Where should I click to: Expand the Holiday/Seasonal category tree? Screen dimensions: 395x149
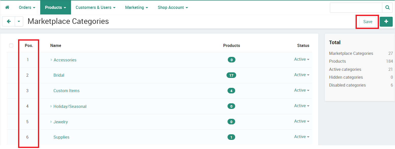tap(51, 106)
